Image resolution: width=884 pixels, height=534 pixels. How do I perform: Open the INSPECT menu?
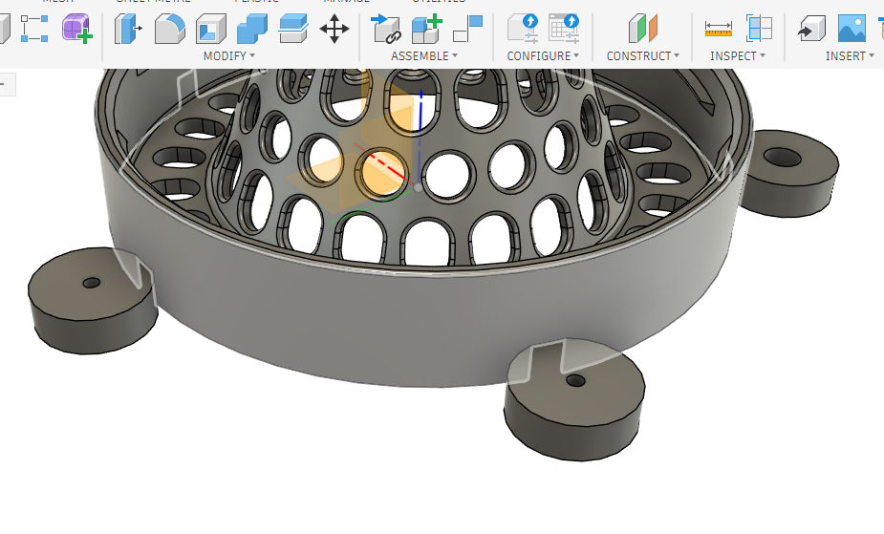pyautogui.click(x=738, y=56)
